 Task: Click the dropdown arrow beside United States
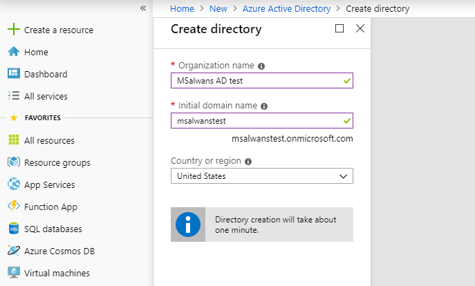[343, 176]
